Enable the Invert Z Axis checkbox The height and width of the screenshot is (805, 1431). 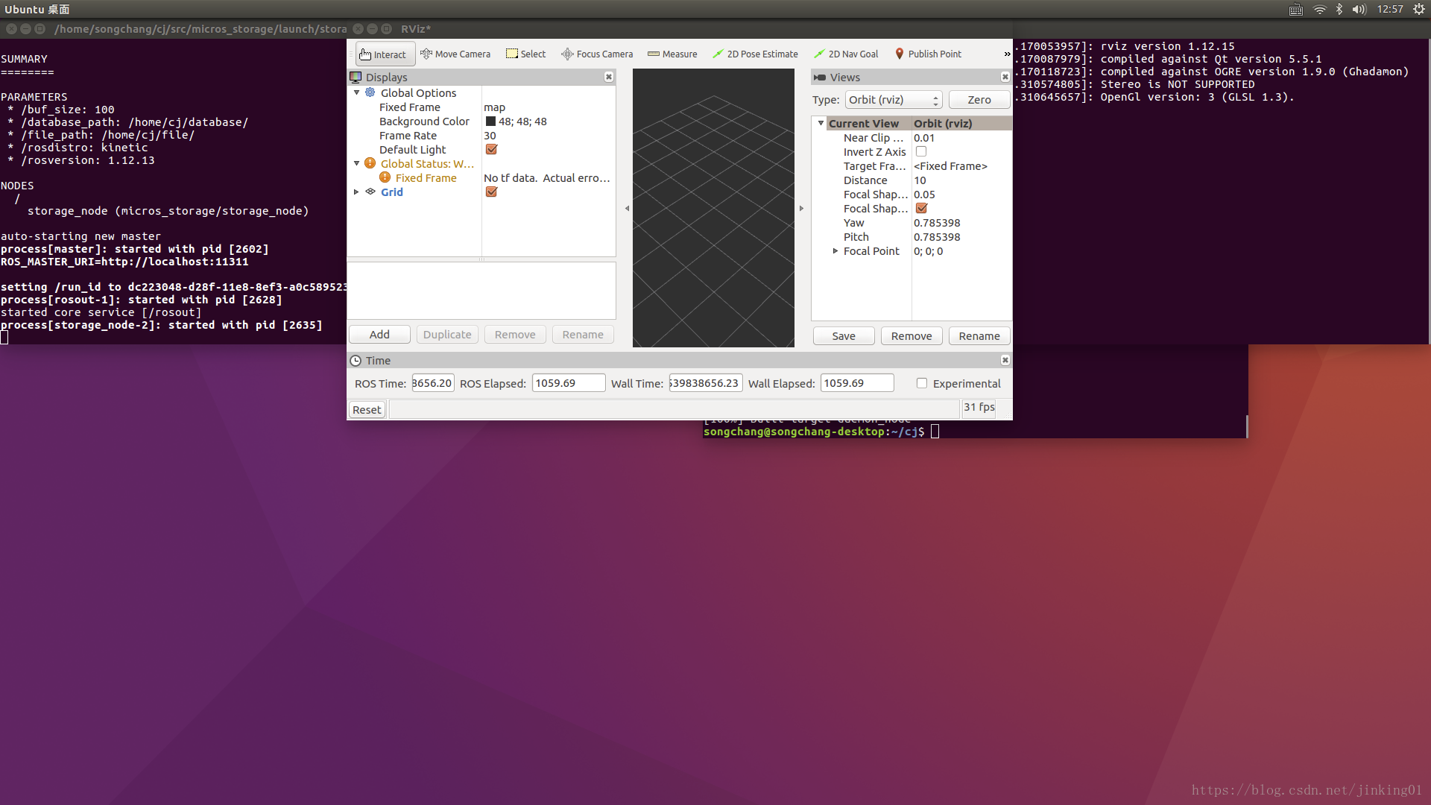pyautogui.click(x=921, y=152)
